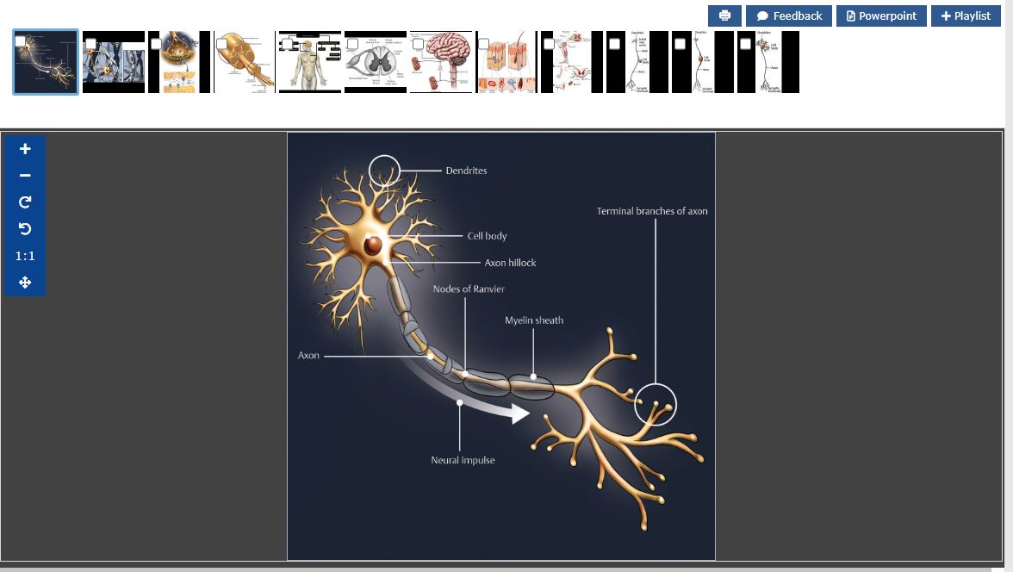Rotate the image clockwise
This screenshot has height=572, width=1013.
tap(25, 202)
